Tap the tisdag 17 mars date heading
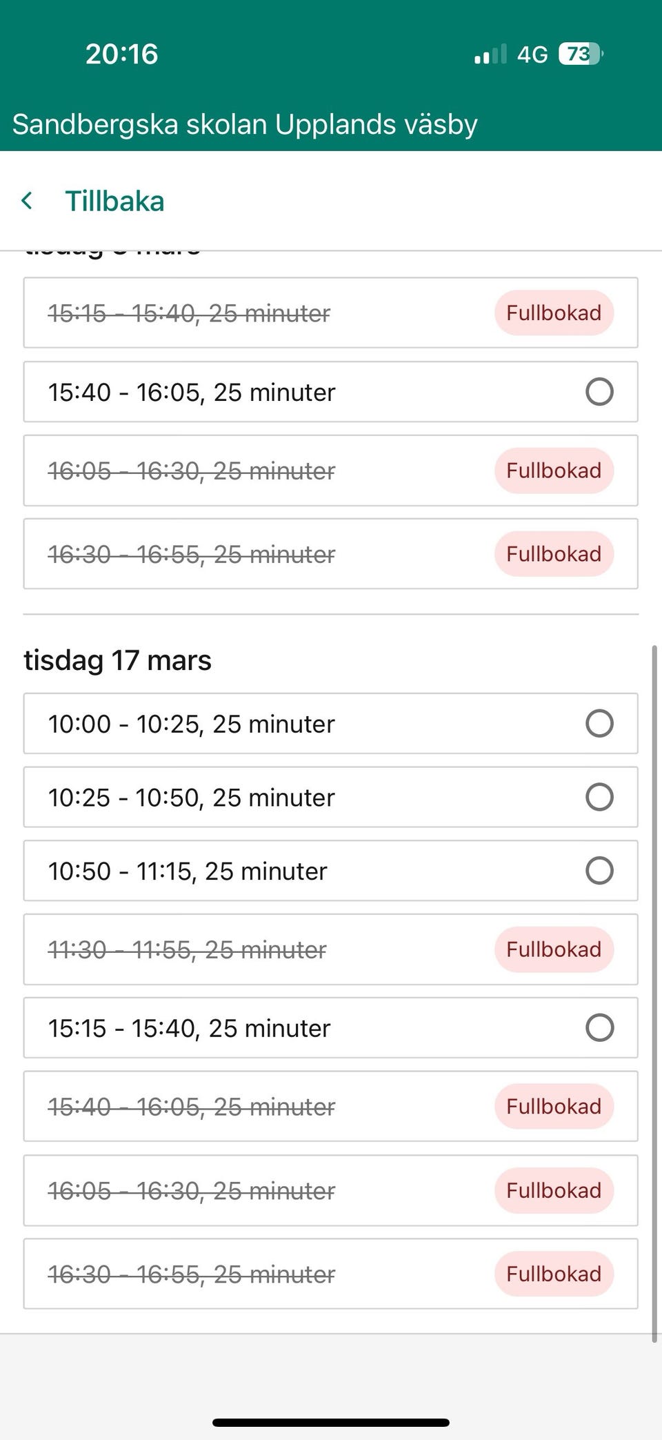The width and height of the screenshot is (662, 1440). (118, 660)
